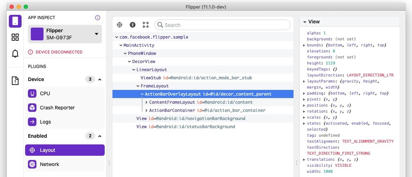Open the Crash Reporter plugin
The height and width of the screenshot is (177, 412).
point(65,108)
